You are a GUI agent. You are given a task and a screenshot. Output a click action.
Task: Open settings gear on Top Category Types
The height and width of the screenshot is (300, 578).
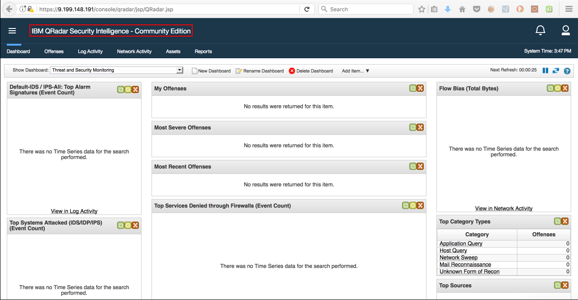click(558, 221)
